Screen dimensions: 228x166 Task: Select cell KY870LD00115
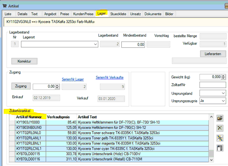pos(30,154)
